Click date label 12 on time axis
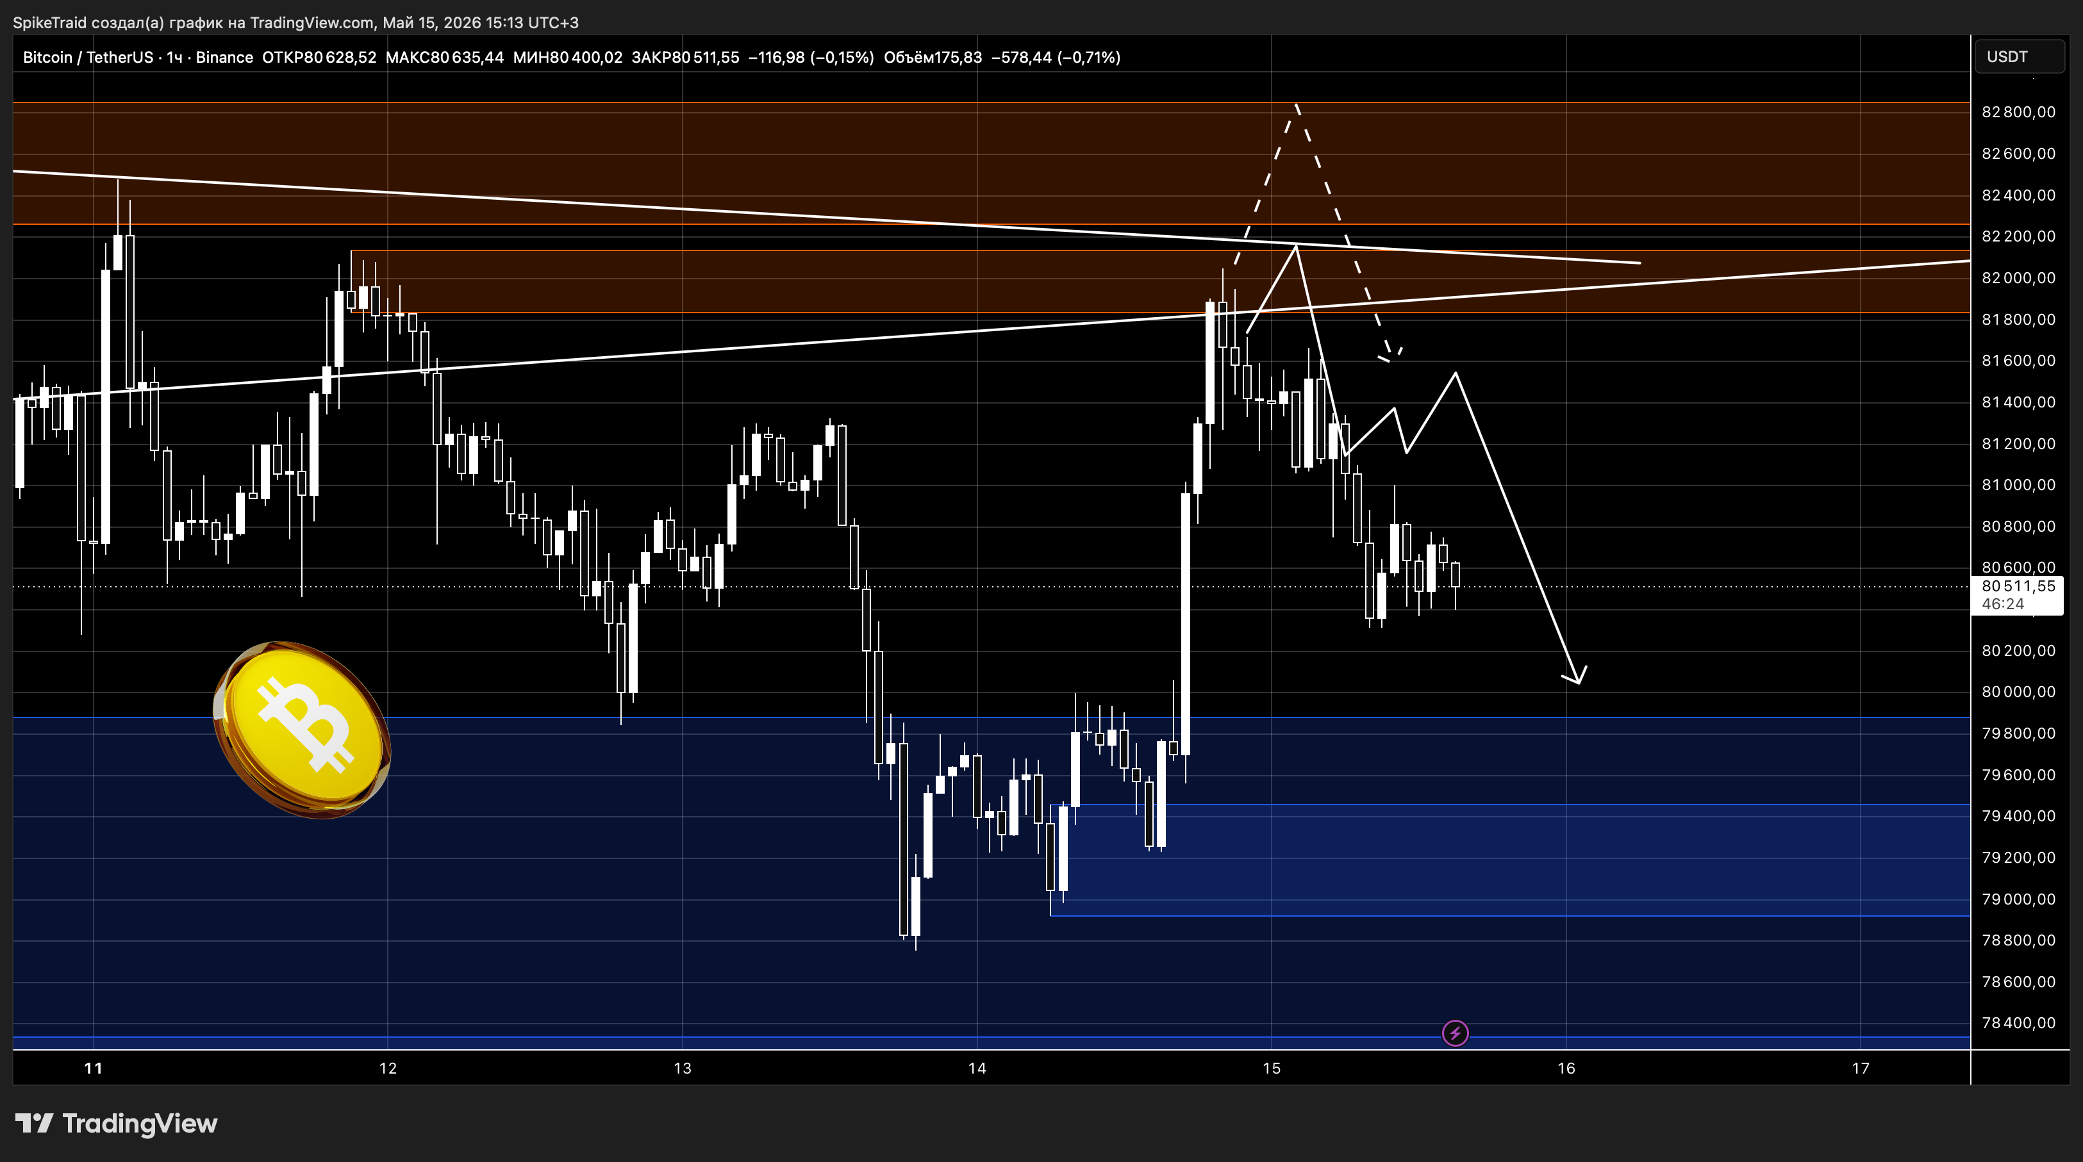 click(388, 1068)
